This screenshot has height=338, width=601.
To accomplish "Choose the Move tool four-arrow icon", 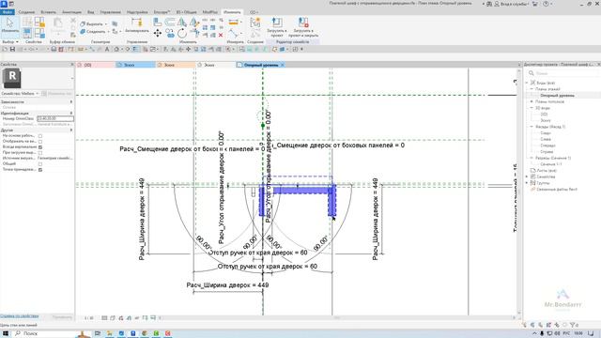I will (x=158, y=34).
